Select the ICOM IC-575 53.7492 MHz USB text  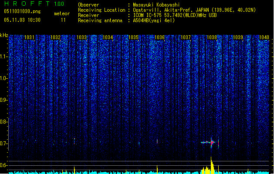click(175, 15)
